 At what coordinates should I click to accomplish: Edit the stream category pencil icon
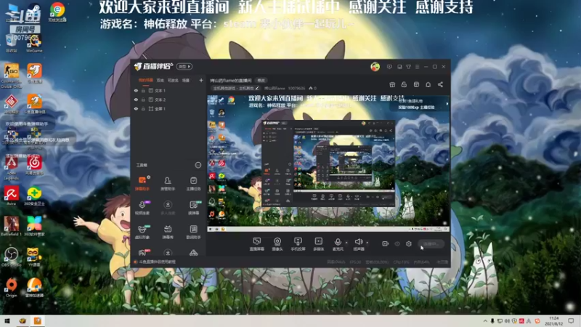[257, 88]
